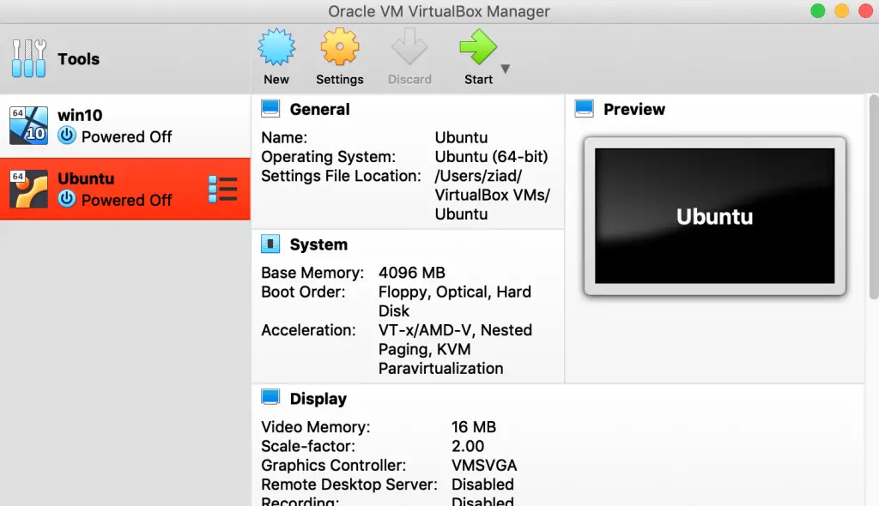This screenshot has height=506, width=879.
Task: Click the yellow window control button
Action: 842,10
